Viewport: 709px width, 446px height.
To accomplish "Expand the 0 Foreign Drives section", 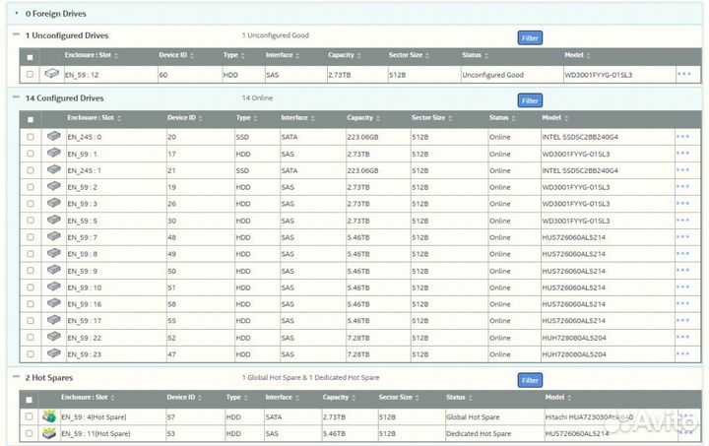I will point(16,15).
